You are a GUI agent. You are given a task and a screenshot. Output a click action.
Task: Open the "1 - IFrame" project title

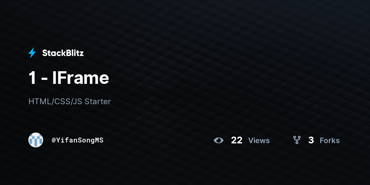pos(69,78)
